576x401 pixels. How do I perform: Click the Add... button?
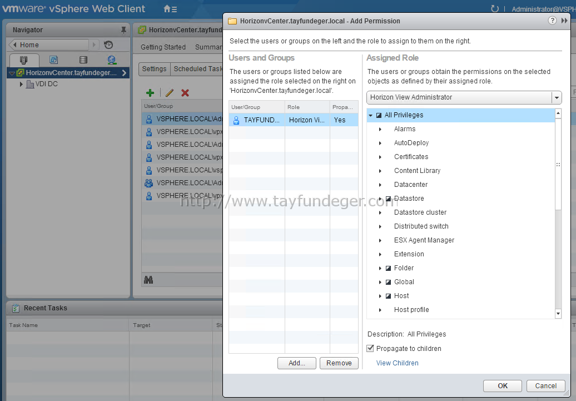tap(297, 363)
